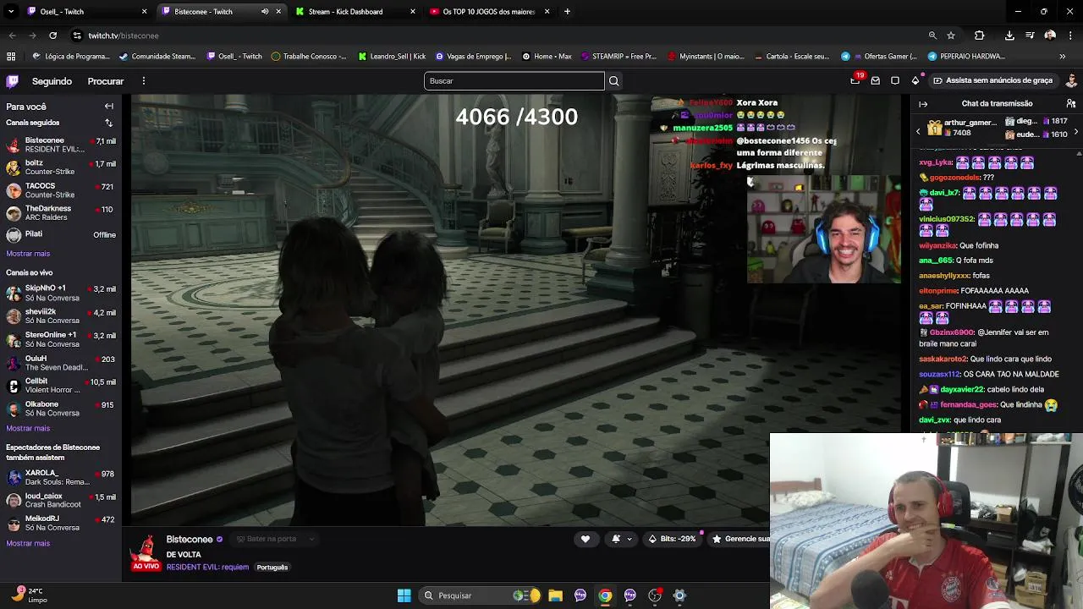Open Chrome downloads icon
Screen dimensions: 1083x609
tap(1009, 36)
